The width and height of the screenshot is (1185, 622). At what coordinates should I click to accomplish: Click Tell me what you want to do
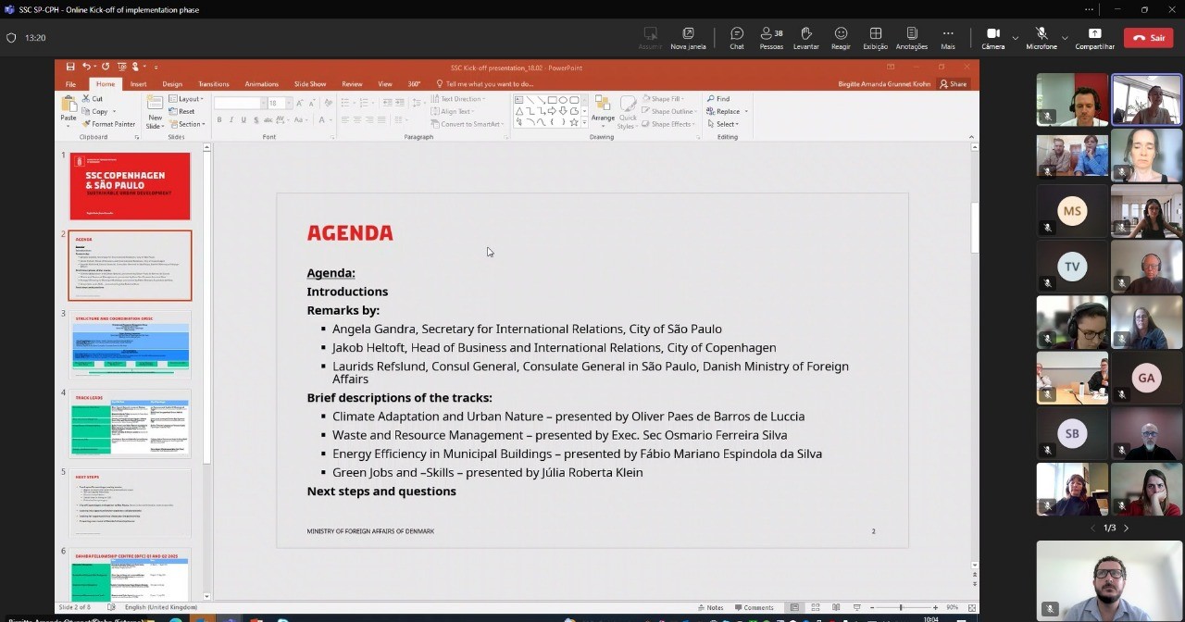(x=485, y=84)
